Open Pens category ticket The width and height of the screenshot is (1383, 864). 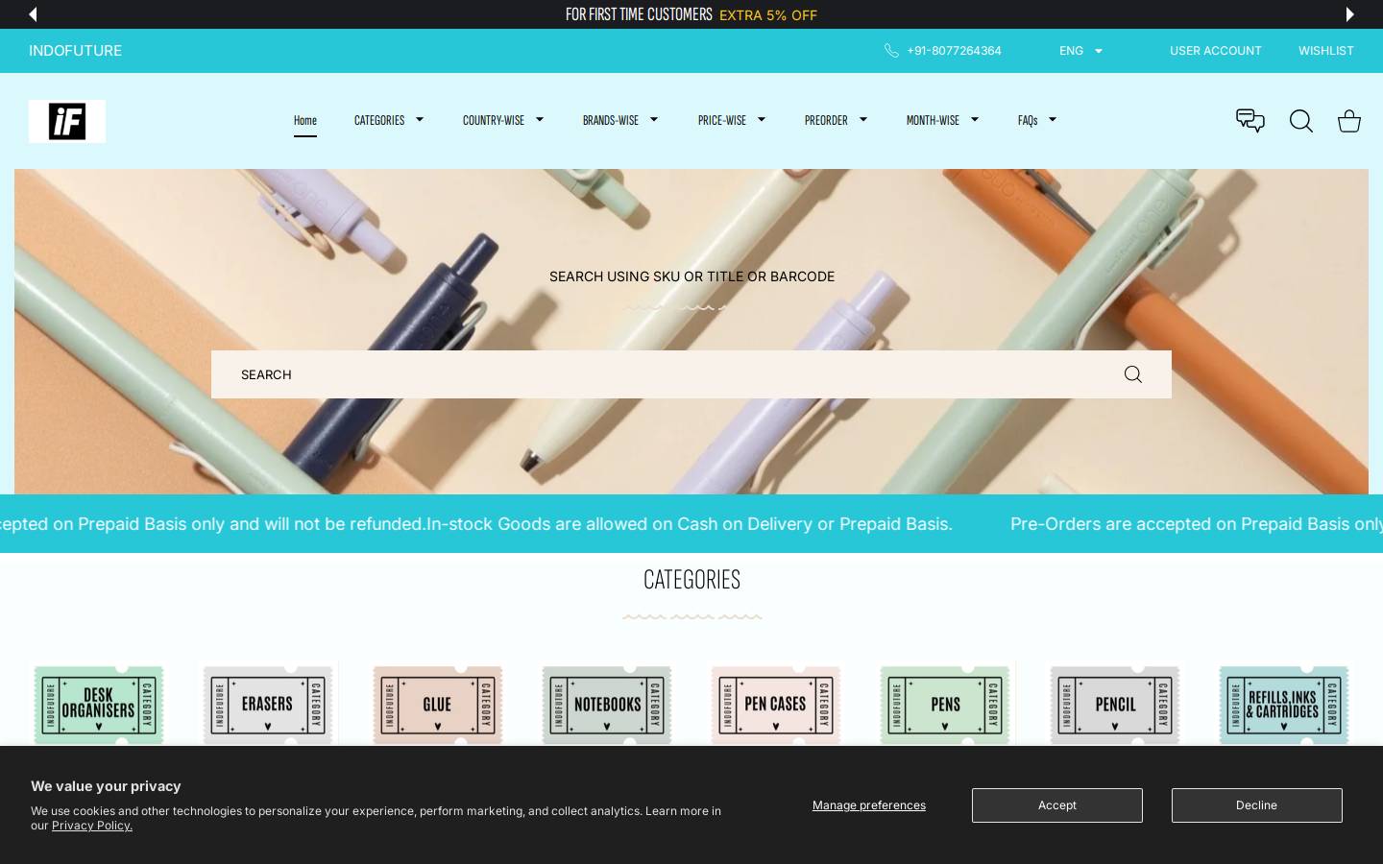pos(945,705)
